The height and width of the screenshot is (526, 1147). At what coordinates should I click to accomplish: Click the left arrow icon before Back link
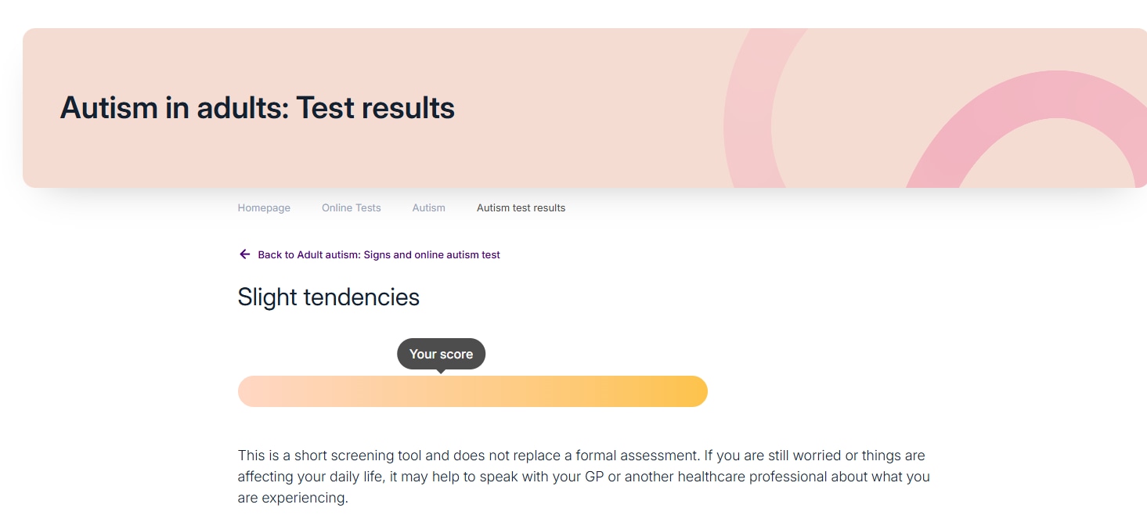click(x=244, y=254)
